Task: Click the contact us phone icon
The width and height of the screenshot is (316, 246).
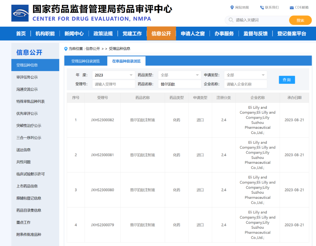Action: point(262,7)
